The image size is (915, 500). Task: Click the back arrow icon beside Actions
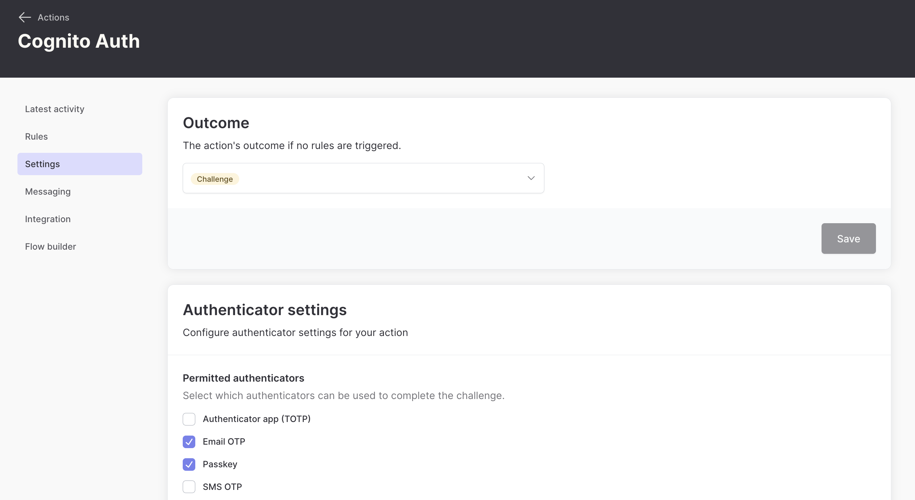click(x=25, y=17)
